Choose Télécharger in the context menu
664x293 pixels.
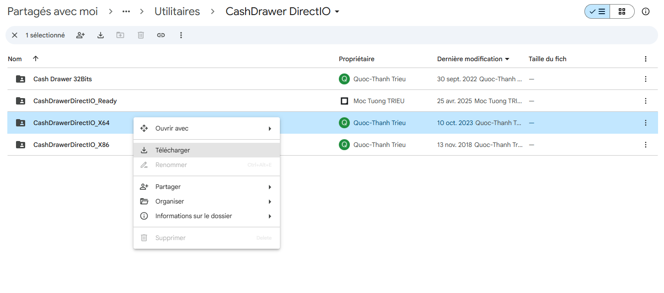[x=207, y=150]
